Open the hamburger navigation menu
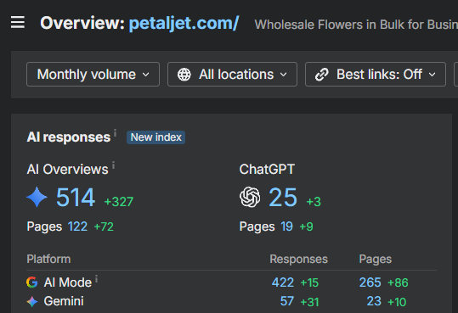458x313 pixels. tap(18, 22)
